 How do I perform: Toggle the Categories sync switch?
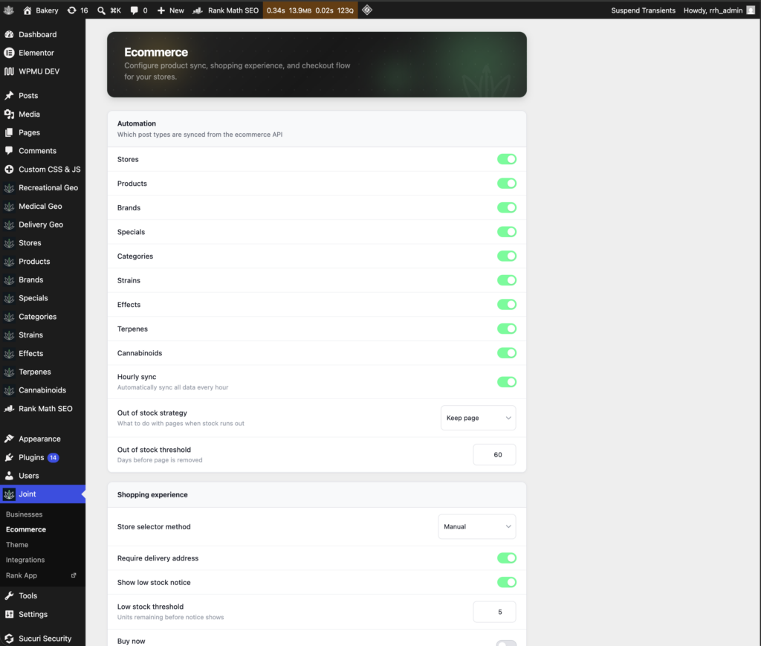(507, 256)
